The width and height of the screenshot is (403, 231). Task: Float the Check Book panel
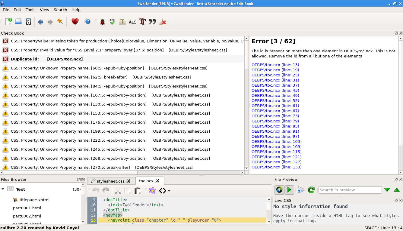click(396, 33)
